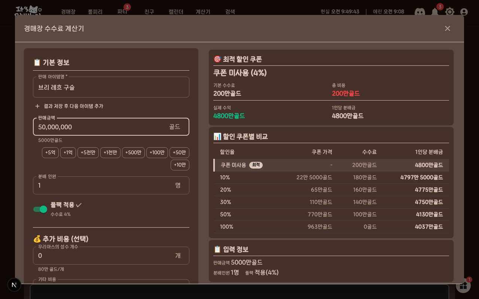The height and width of the screenshot is (299, 479).
Task: Close the fee calculator dialog
Action: (448, 28)
